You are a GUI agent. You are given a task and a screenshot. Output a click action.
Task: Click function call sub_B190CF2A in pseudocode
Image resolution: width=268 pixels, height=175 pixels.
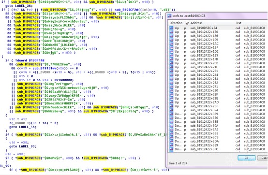coord(126,10)
